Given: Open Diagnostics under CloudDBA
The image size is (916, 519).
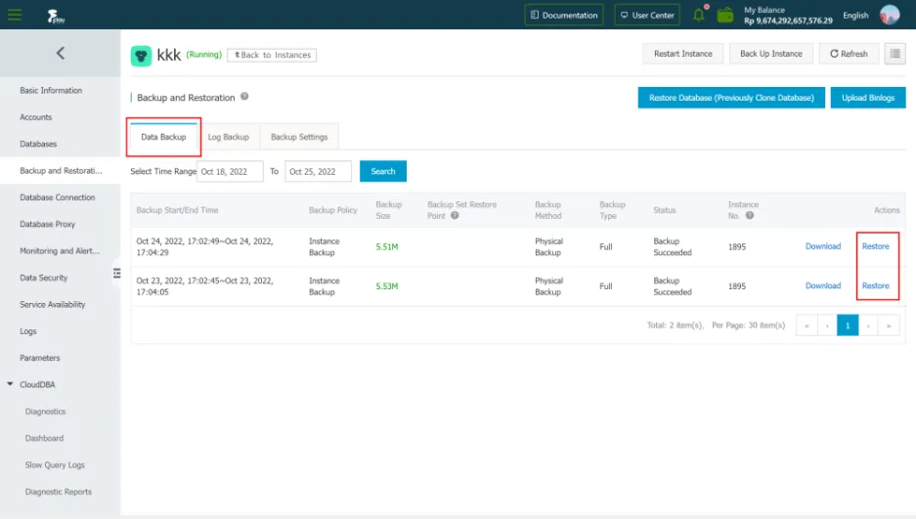Looking at the screenshot, I should click(45, 411).
